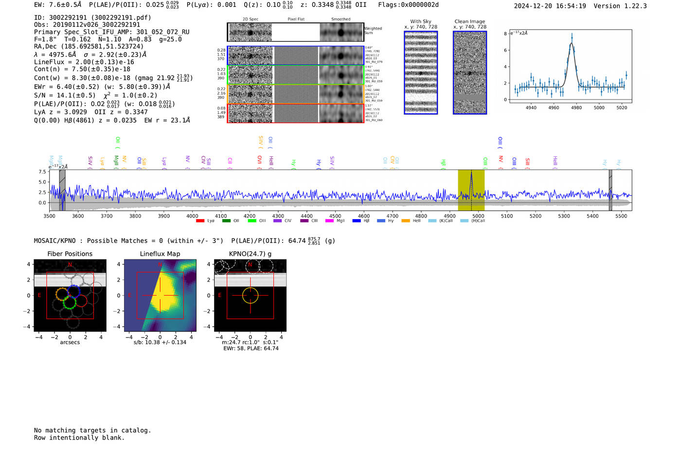Click the "Flags:0x0000002d" header text
Screen dimensions: 681x464
(x=409, y=5)
